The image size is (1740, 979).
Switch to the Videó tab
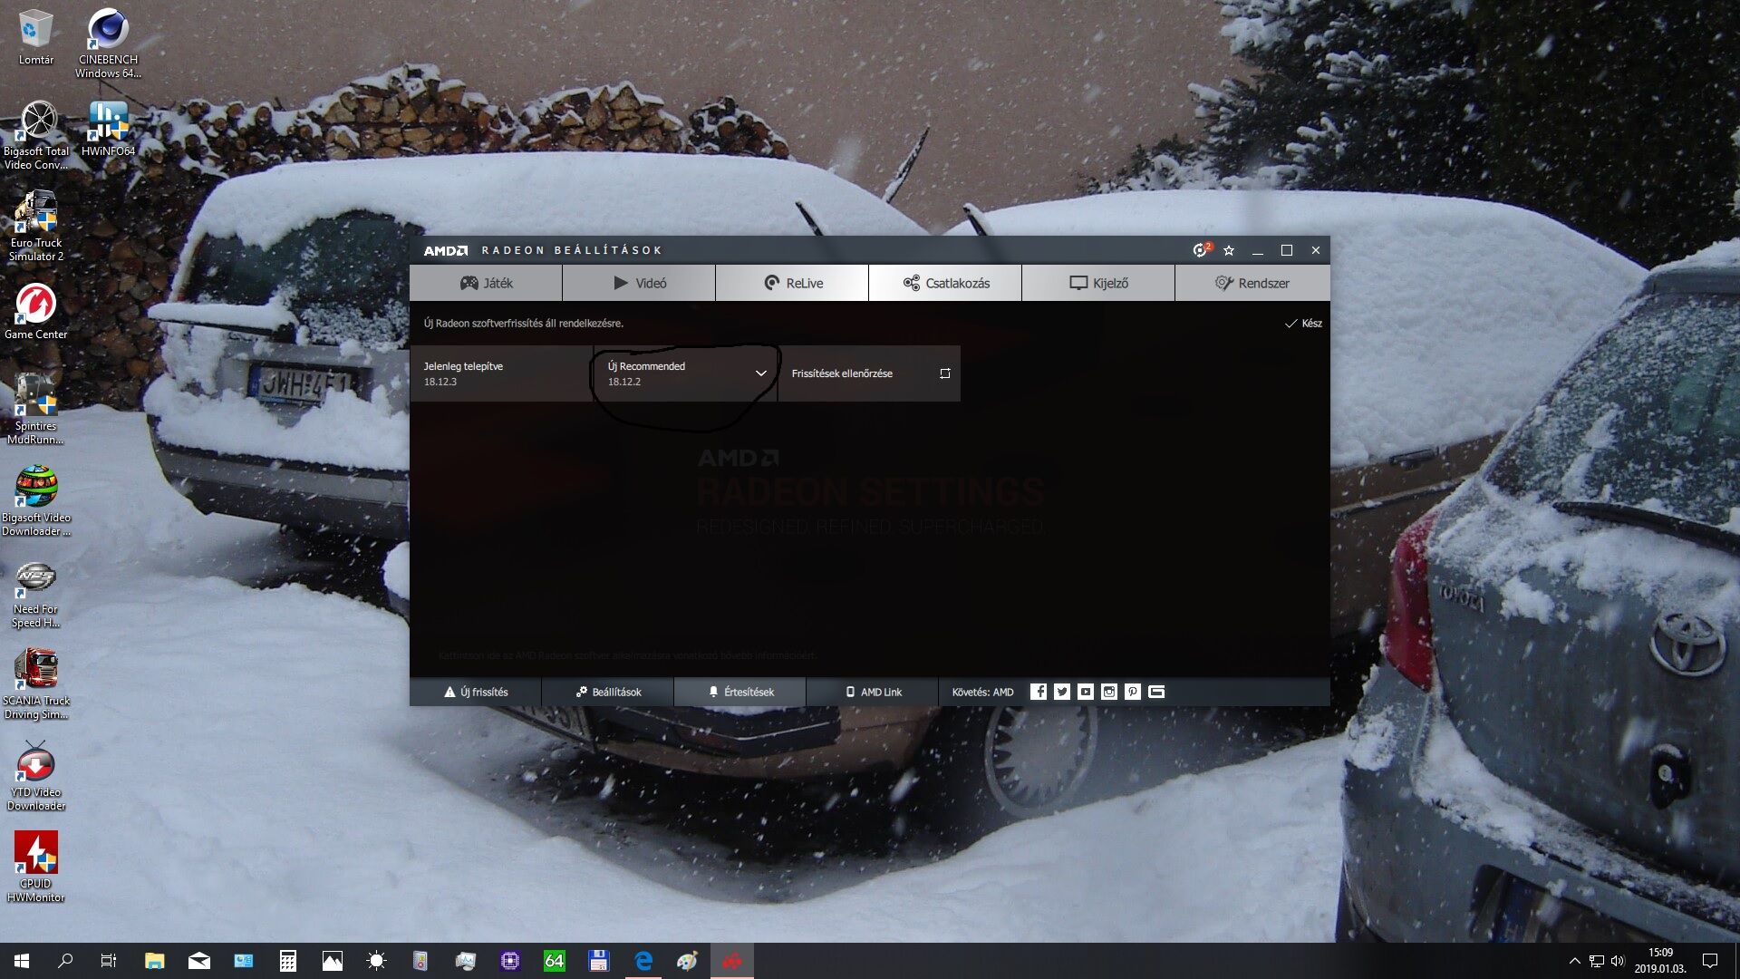pos(639,283)
